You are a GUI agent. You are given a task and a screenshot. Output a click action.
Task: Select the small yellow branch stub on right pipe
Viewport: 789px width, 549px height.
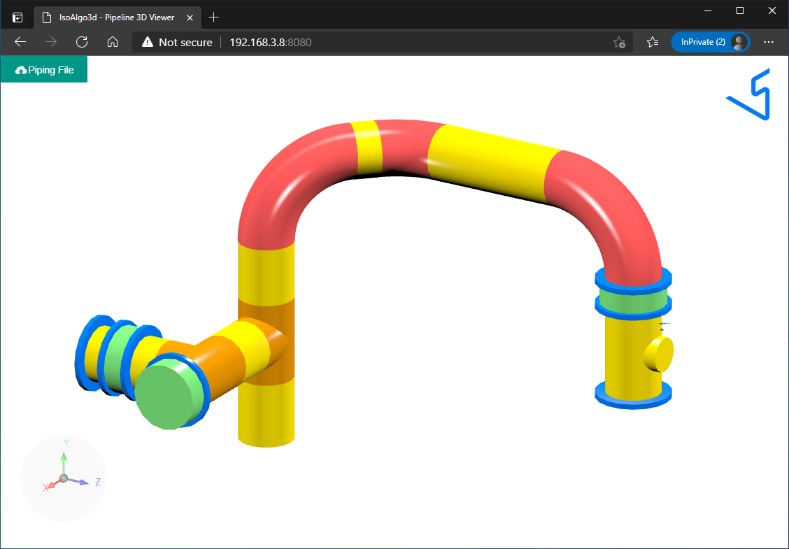coord(659,355)
